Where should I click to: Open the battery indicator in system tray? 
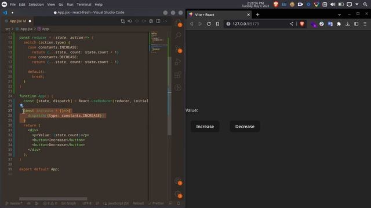(x=341, y=5)
